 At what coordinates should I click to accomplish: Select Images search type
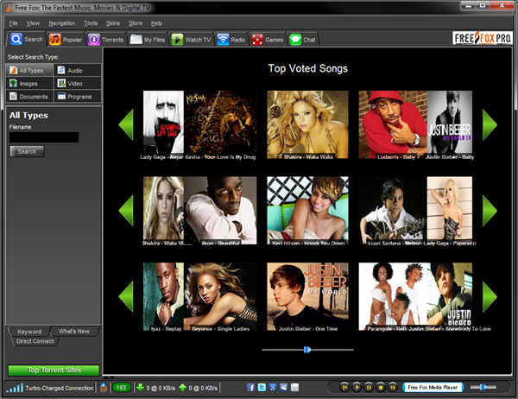tap(29, 83)
